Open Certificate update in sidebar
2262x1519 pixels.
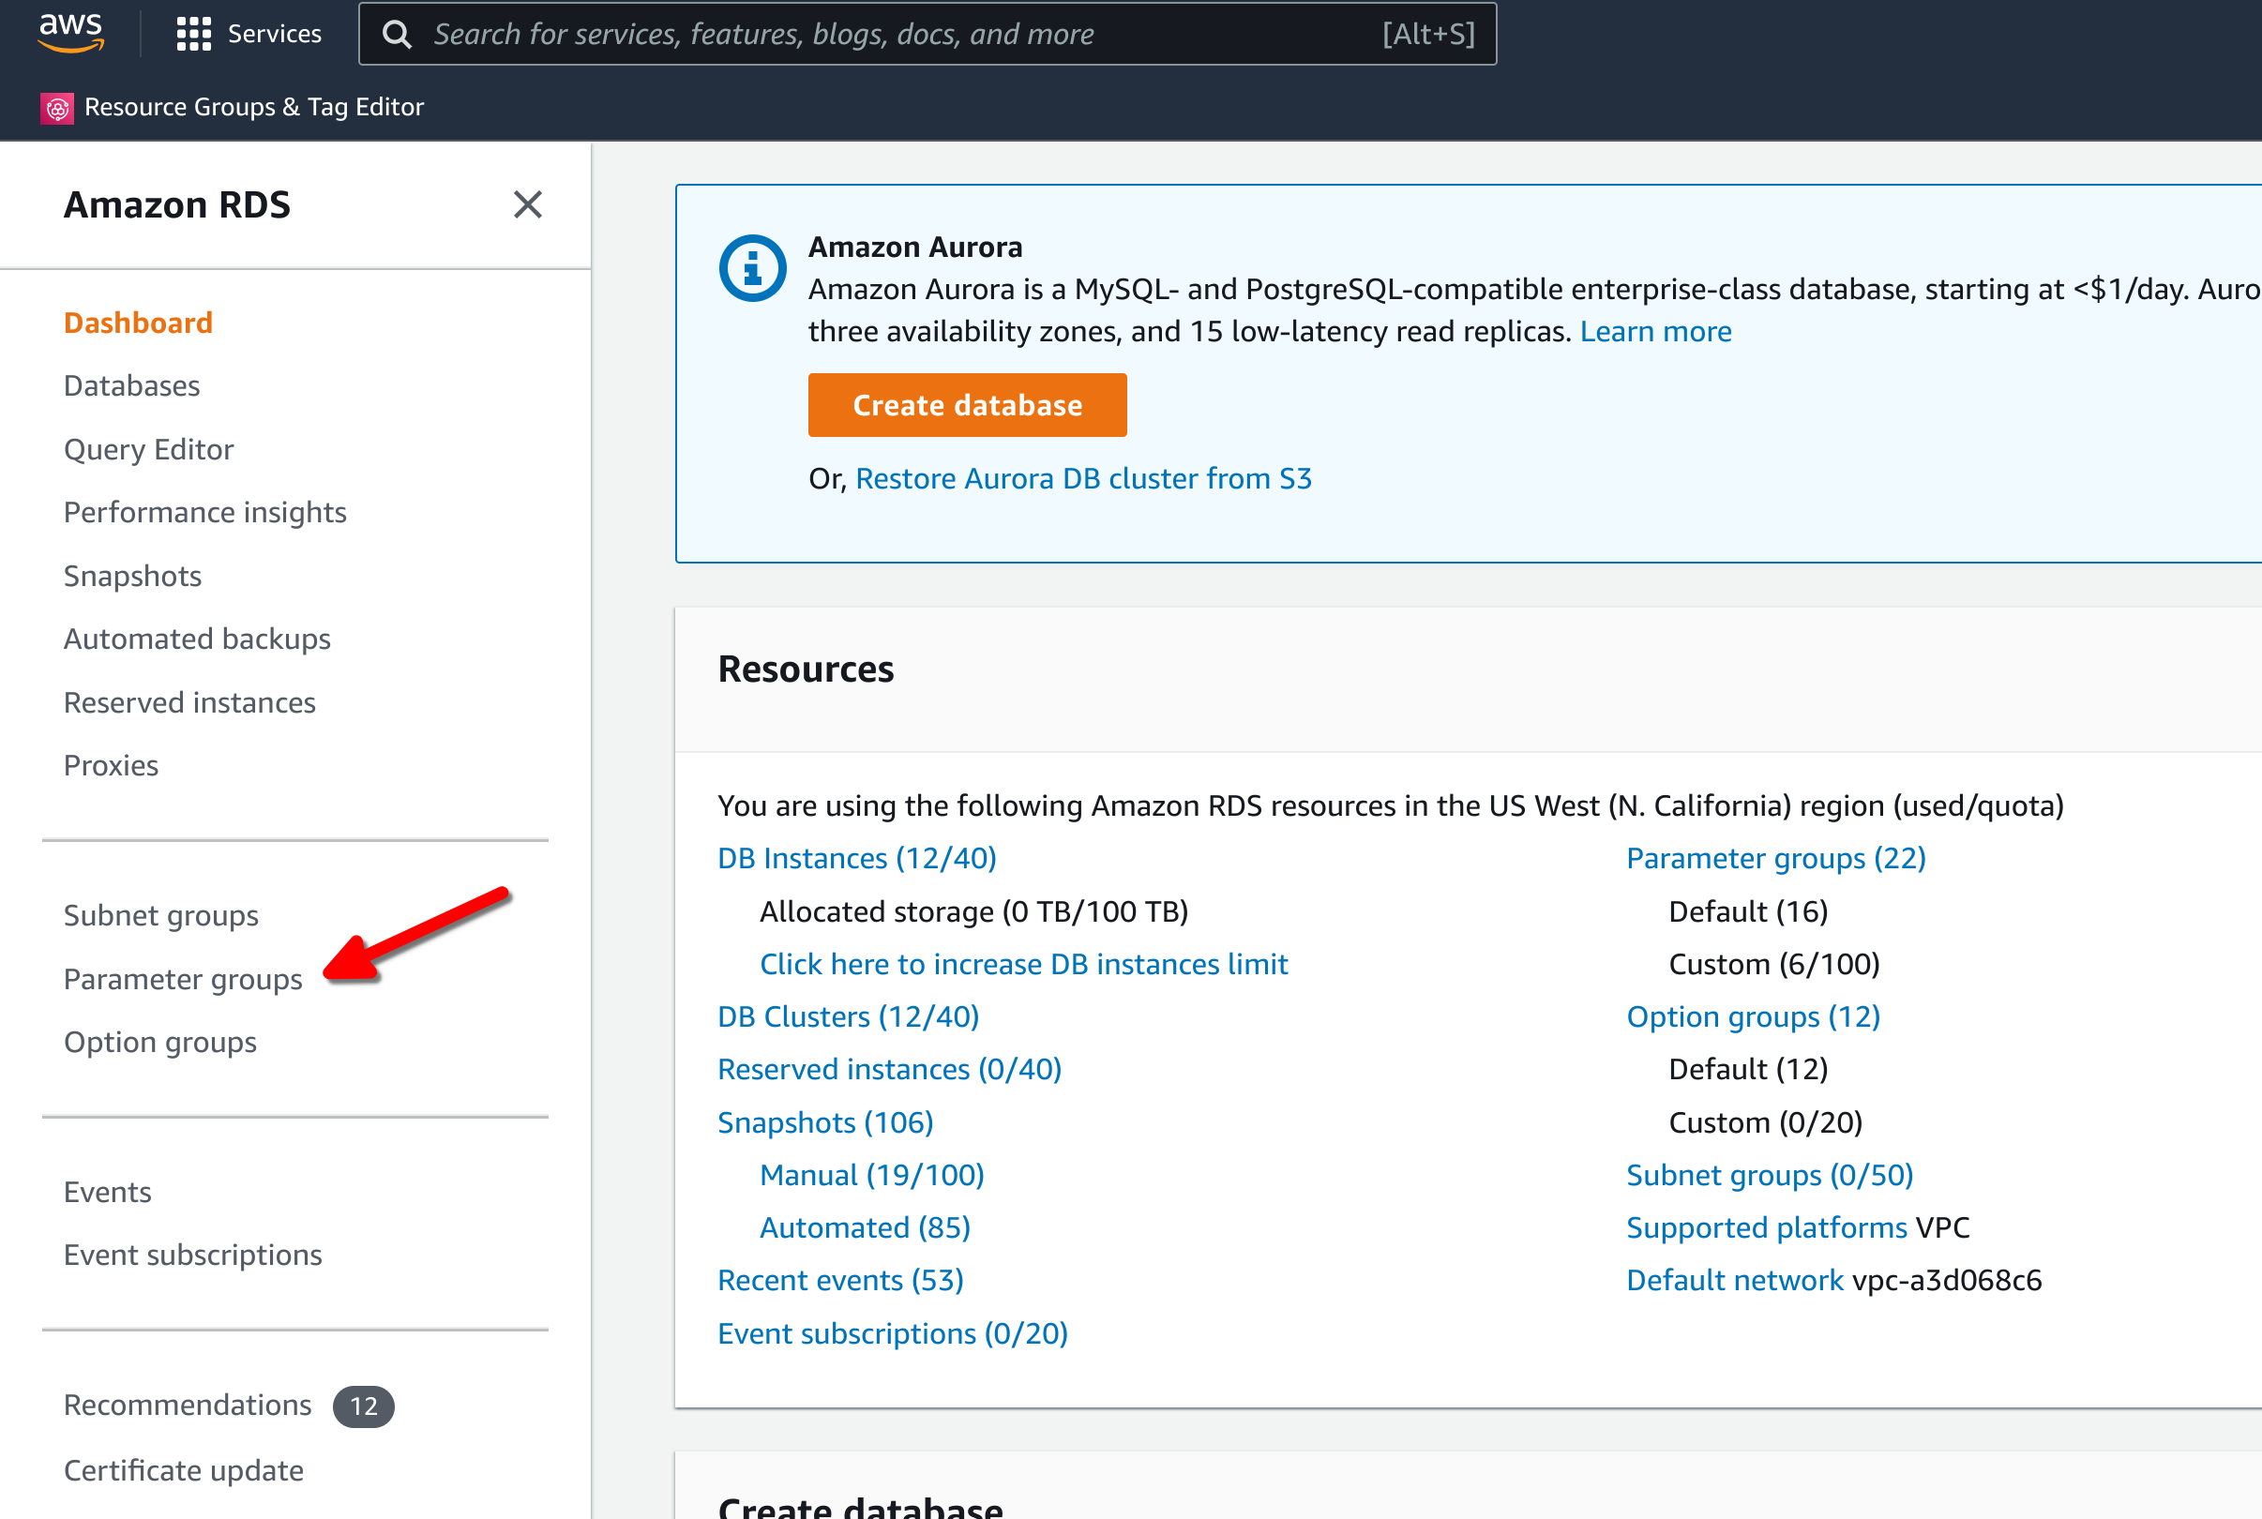tap(184, 1470)
